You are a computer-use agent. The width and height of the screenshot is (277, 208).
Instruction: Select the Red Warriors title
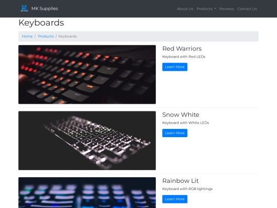pos(182,49)
